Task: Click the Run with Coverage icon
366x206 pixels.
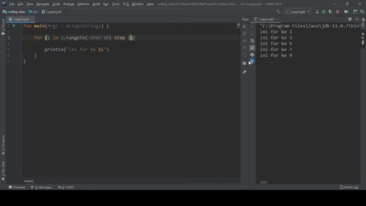Action: 331,11
